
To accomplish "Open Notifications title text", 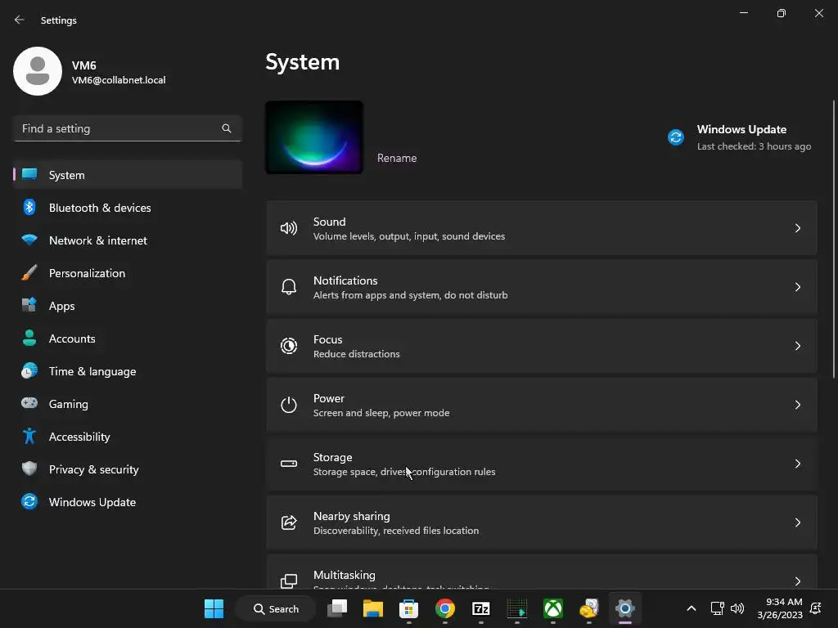I will [x=345, y=280].
